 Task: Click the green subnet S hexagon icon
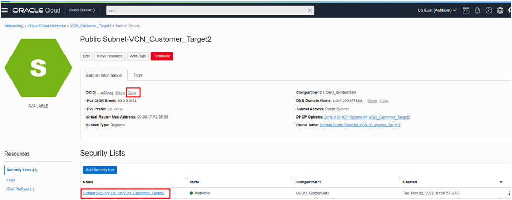39,68
